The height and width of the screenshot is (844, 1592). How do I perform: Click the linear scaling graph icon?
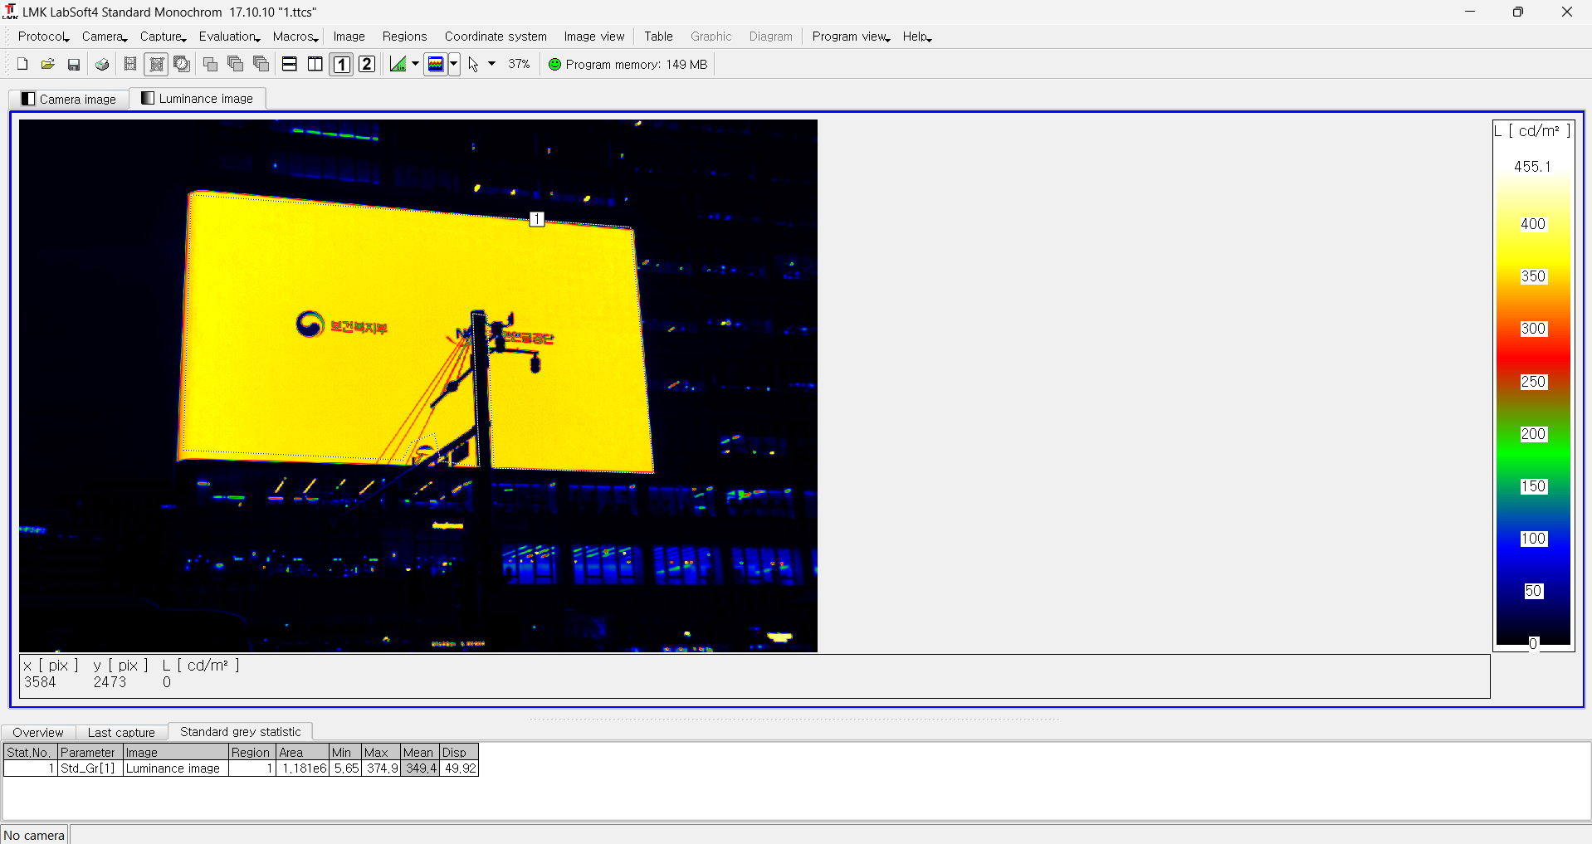coord(398,65)
